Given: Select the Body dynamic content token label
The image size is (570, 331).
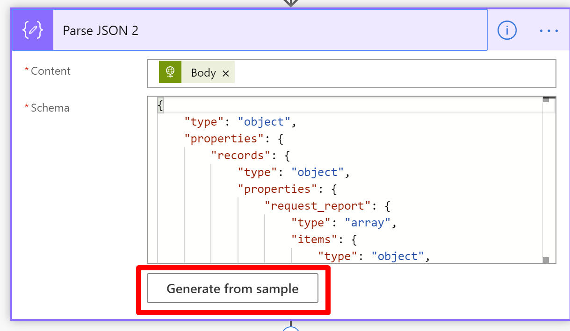Looking at the screenshot, I should tap(203, 73).
